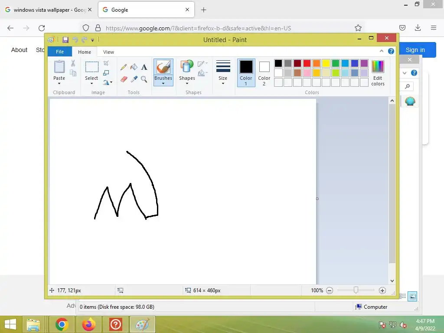
Task: Select the Text tool (A icon)
Action: [x=144, y=67]
